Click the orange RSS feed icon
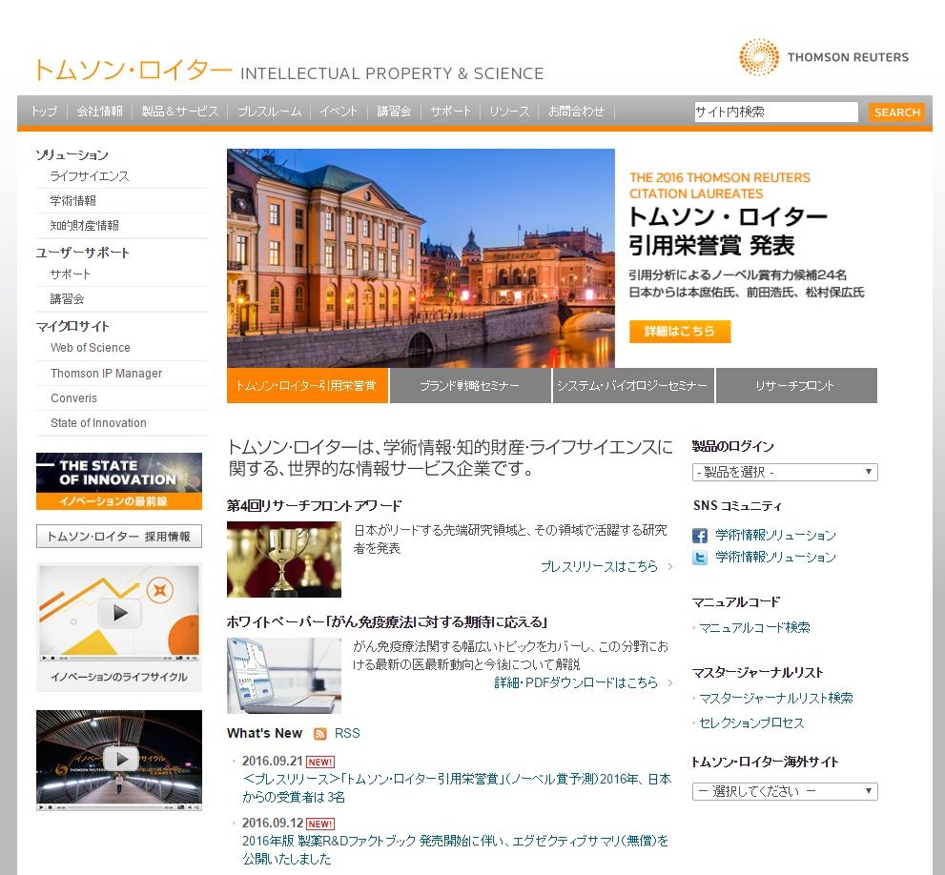This screenshot has width=945, height=875. pyautogui.click(x=320, y=733)
